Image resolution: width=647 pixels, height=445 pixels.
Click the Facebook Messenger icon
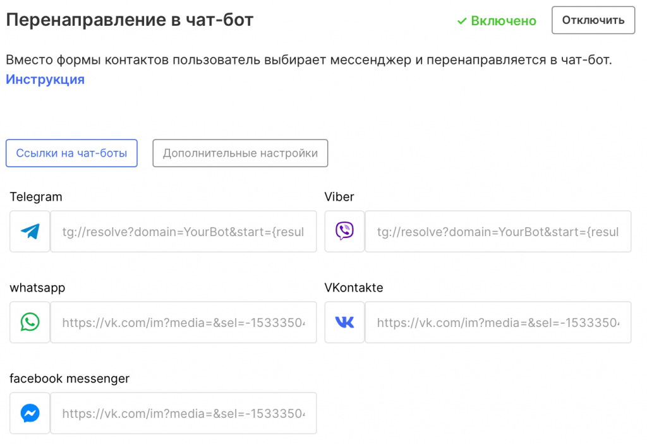click(30, 413)
